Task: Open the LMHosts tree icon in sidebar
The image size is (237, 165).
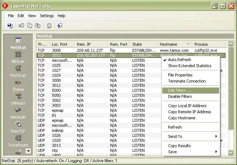Action: [18, 96]
